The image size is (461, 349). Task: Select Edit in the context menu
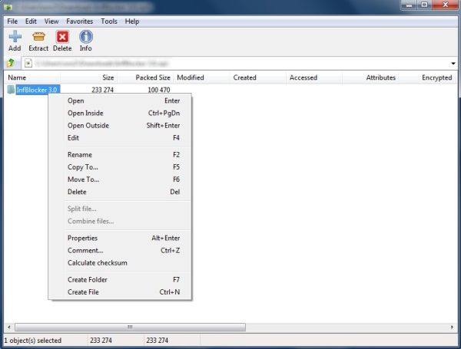point(120,137)
